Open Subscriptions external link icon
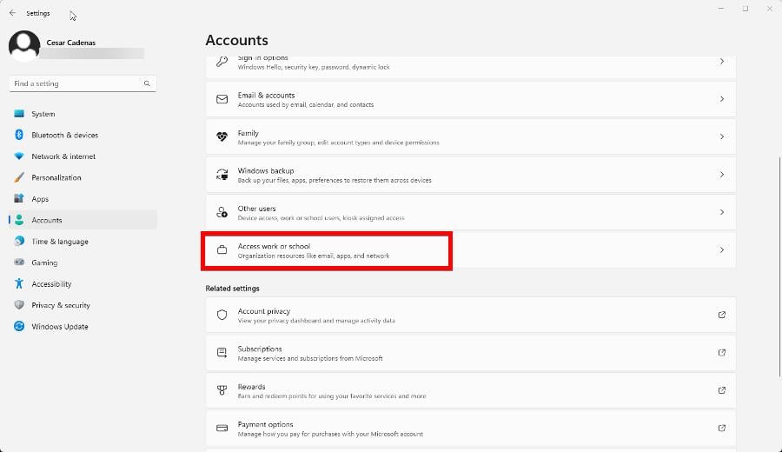782x452 pixels. [722, 353]
